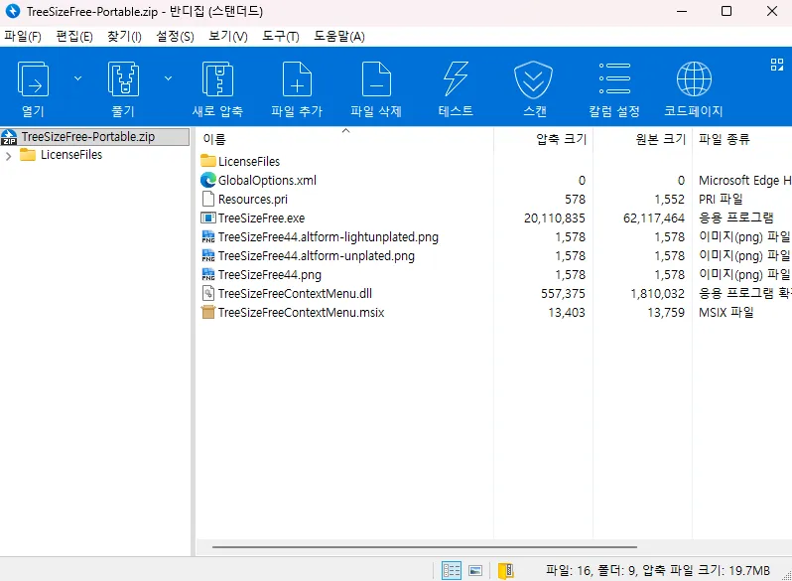Select the TreeSizeFree44.altform-unplated.png file name
Screen dimensions: 792x581
pyautogui.click(x=317, y=256)
